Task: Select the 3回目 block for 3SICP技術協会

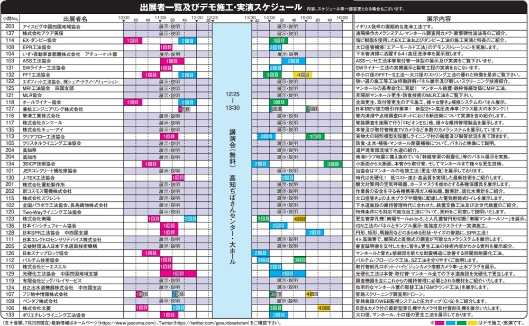Action: (333, 164)
